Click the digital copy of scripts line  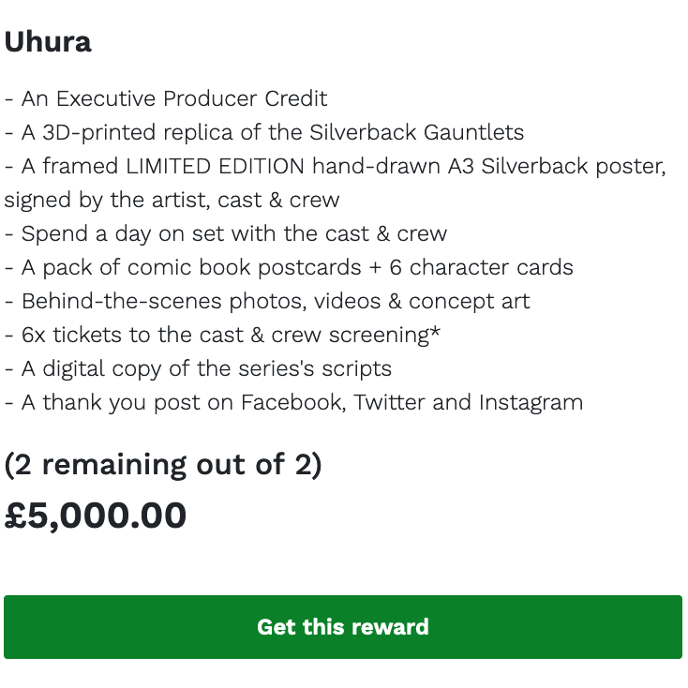pyautogui.click(x=198, y=368)
